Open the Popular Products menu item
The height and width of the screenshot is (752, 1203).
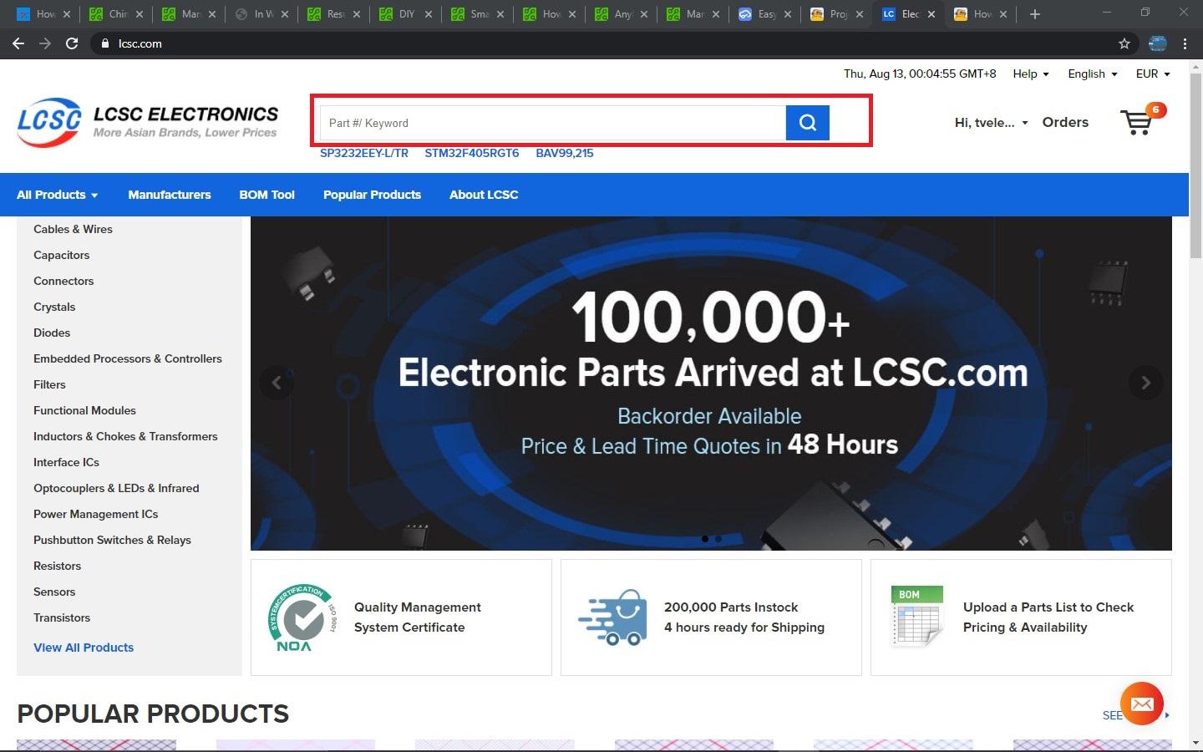[x=372, y=195]
